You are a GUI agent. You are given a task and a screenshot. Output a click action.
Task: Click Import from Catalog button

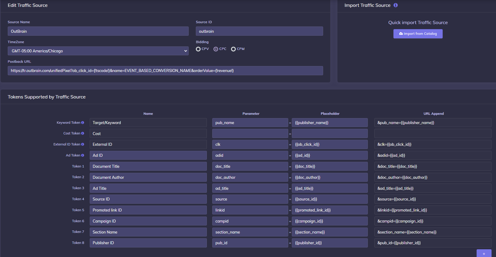(x=418, y=34)
